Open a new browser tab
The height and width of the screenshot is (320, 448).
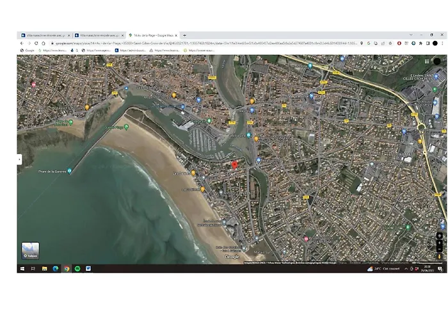[184, 35]
